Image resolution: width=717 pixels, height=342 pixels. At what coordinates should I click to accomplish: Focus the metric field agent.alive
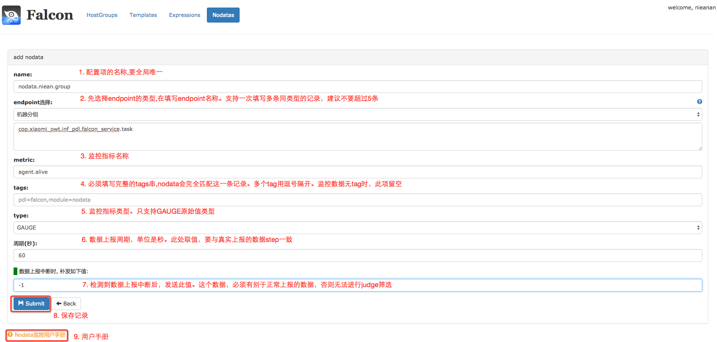pyautogui.click(x=358, y=172)
